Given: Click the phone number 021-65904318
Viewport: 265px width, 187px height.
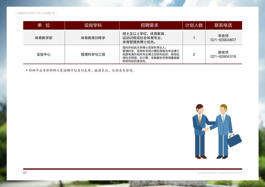Looking at the screenshot, I should pos(223,57).
